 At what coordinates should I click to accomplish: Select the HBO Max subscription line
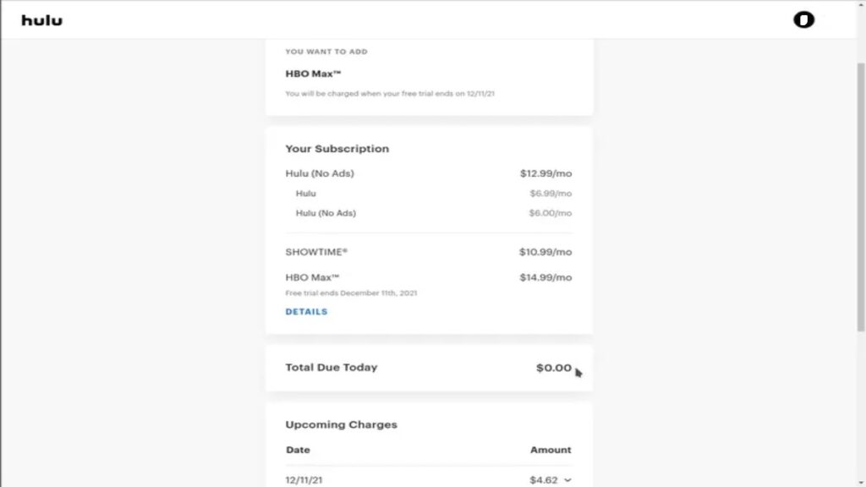point(313,276)
